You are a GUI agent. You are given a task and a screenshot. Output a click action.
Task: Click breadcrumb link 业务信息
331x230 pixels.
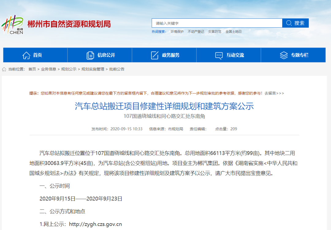pyautogui.click(x=48, y=69)
